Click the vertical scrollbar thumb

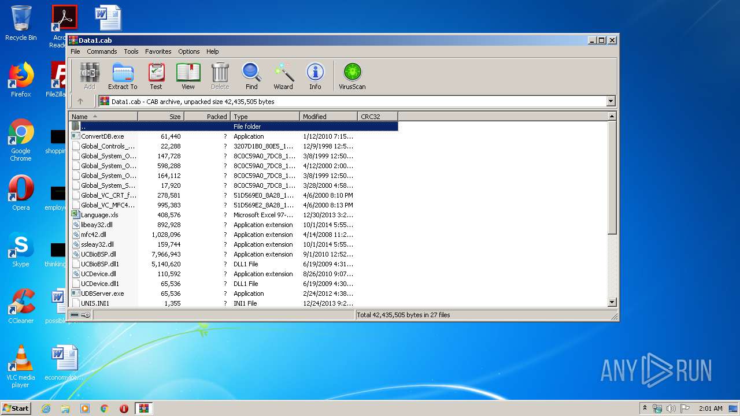tap(612, 178)
